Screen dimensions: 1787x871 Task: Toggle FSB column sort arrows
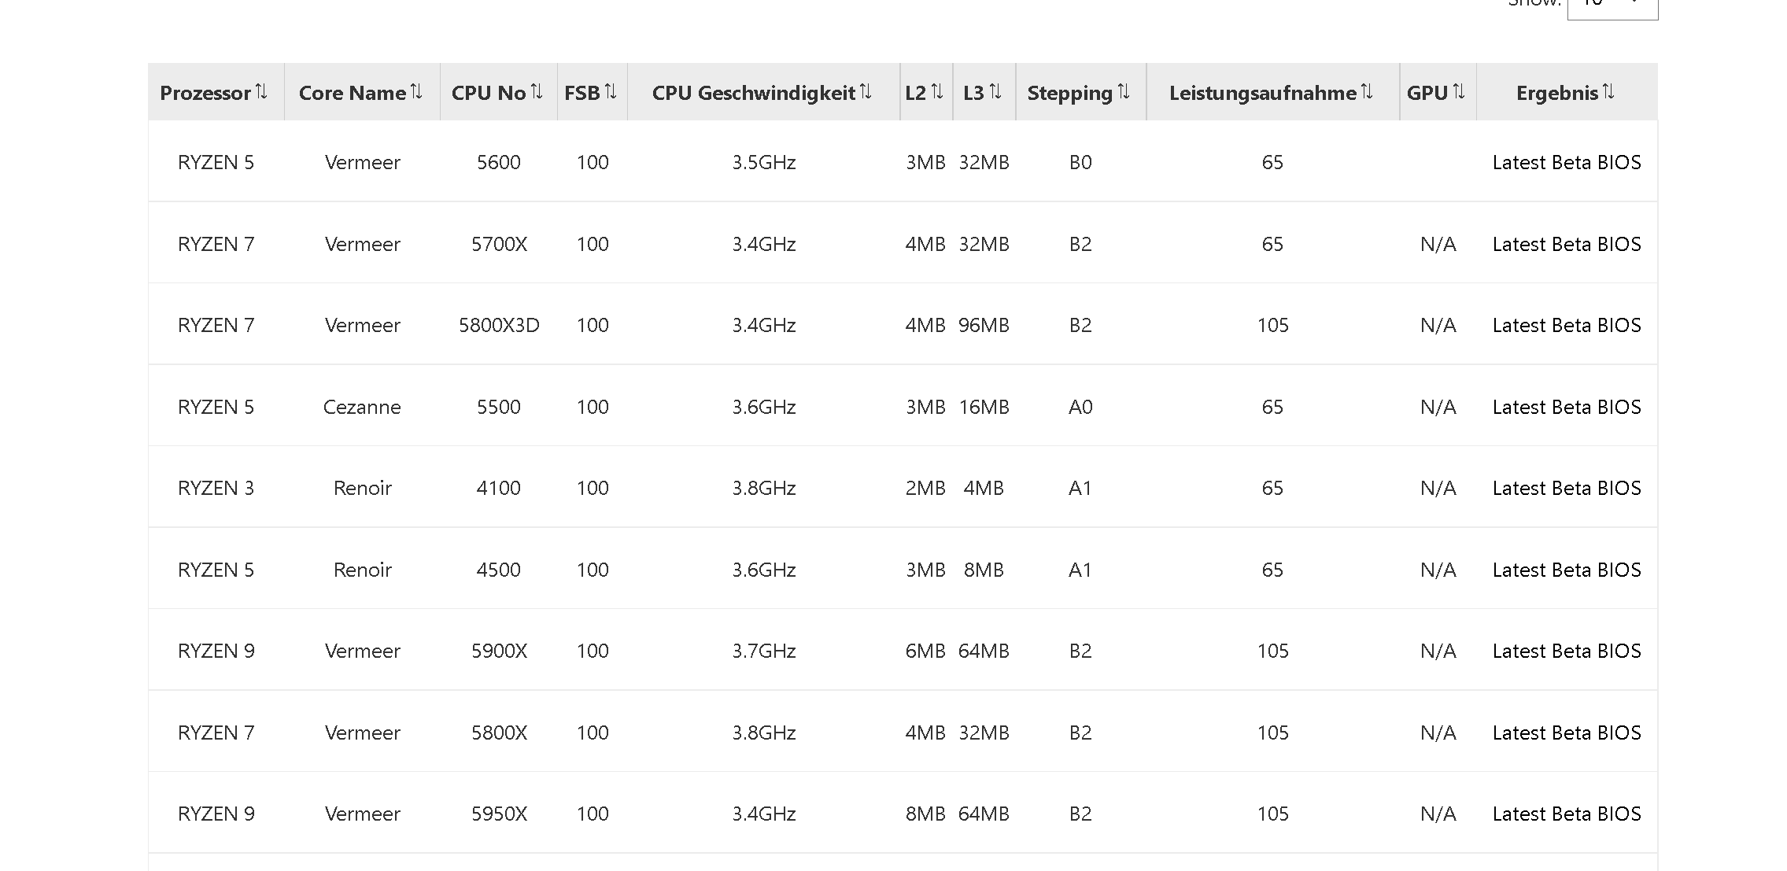coord(611,92)
